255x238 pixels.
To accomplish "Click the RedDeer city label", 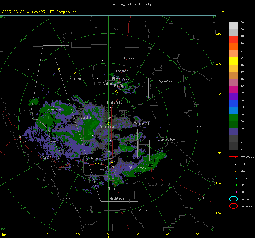I will click(120, 86).
